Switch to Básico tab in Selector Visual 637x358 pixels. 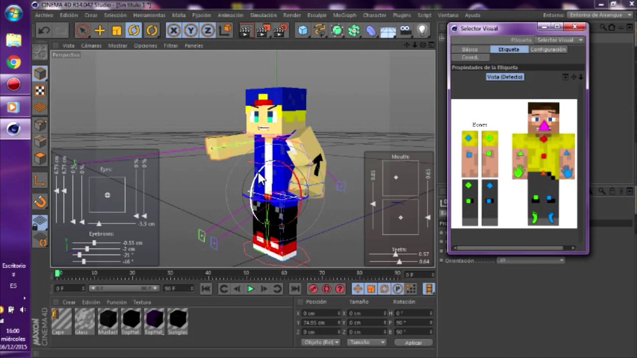[470, 49]
